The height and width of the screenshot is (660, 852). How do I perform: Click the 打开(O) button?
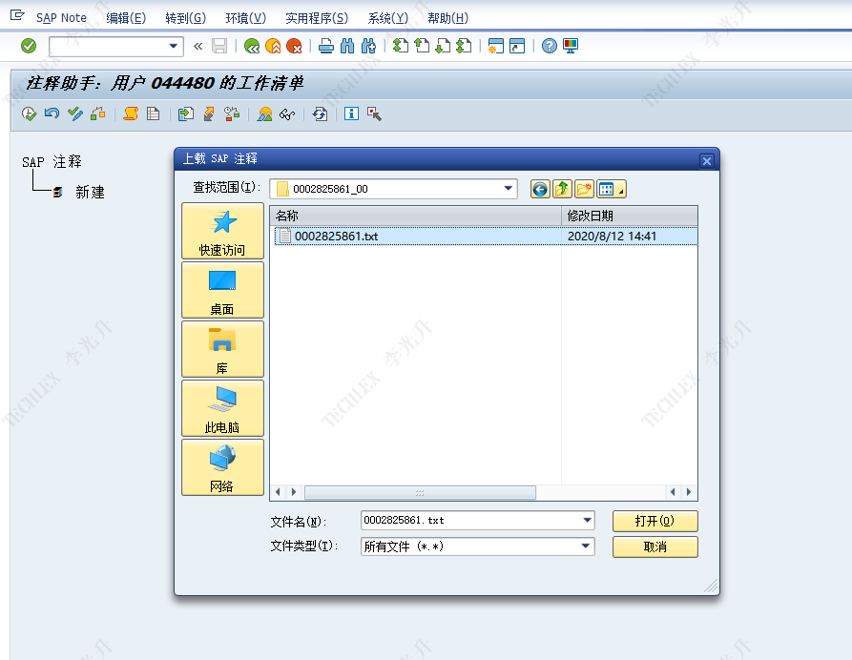click(655, 521)
